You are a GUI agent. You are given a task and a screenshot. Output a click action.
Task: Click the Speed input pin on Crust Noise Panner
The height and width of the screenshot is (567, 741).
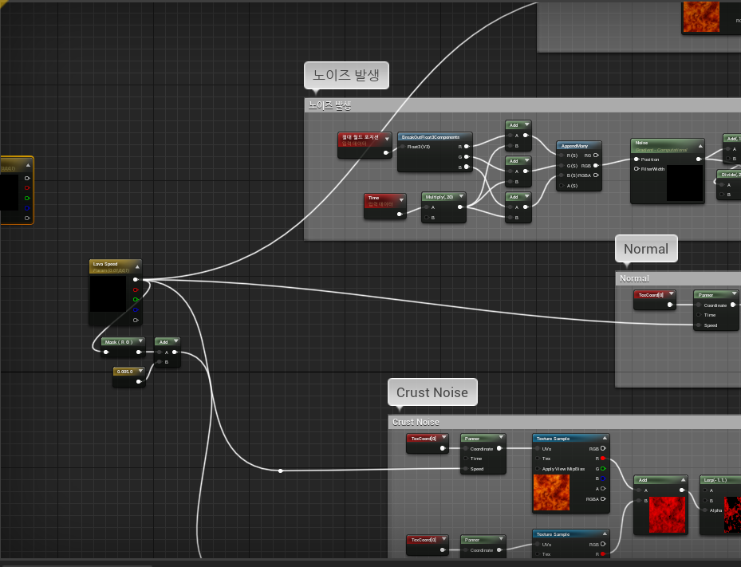point(466,469)
